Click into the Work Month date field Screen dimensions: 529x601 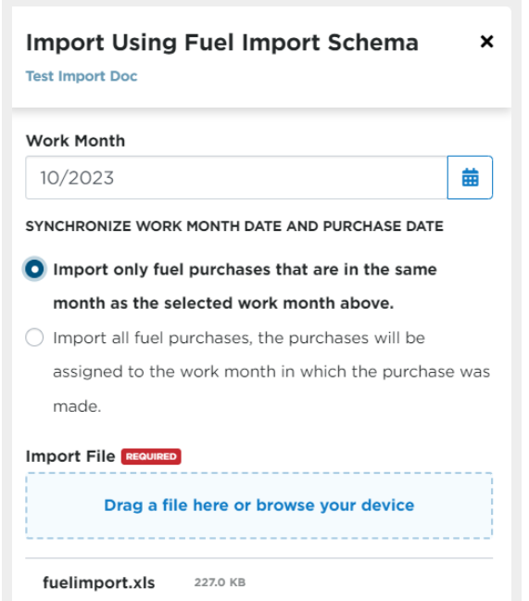(236, 177)
